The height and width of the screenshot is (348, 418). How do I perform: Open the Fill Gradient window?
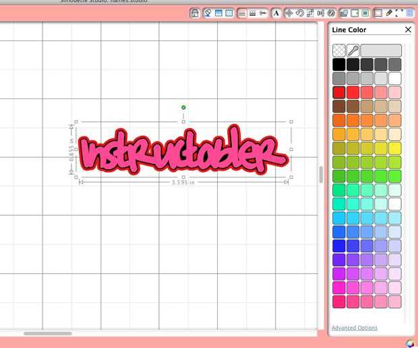pos(218,13)
